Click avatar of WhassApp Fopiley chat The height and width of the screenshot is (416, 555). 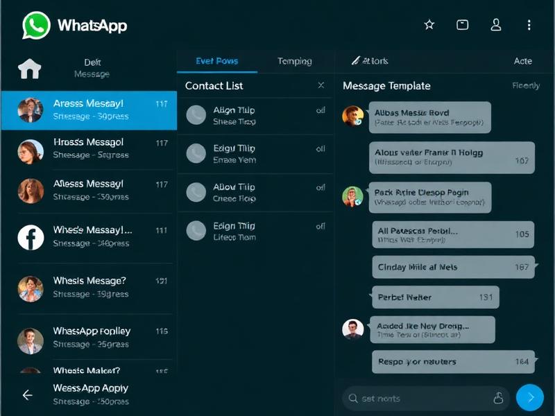[x=31, y=341]
